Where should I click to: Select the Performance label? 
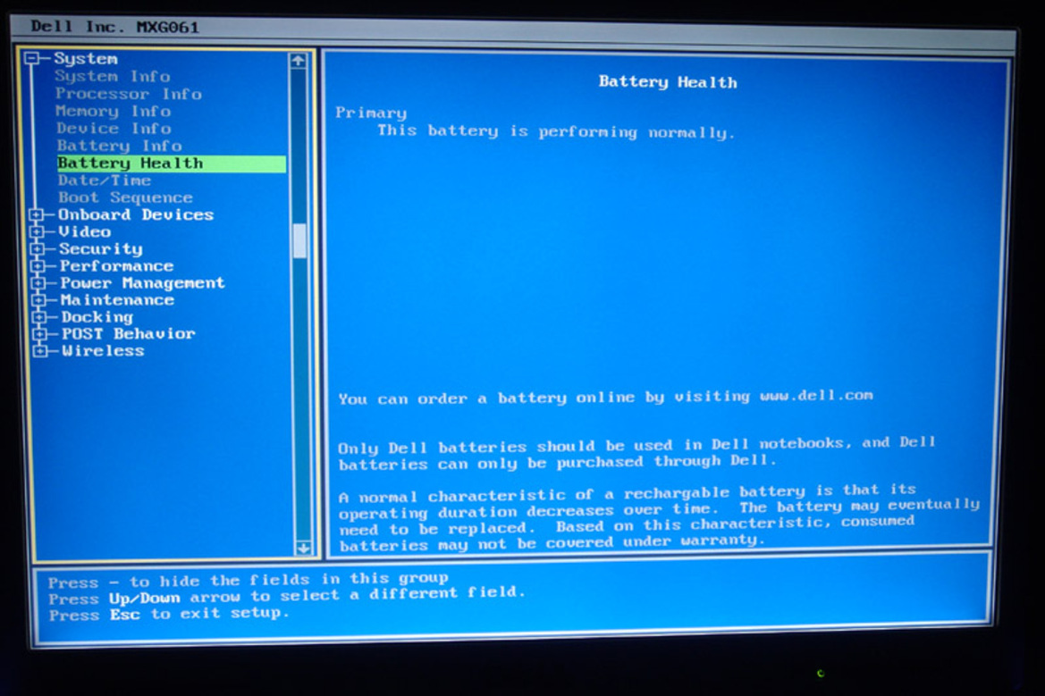(116, 265)
